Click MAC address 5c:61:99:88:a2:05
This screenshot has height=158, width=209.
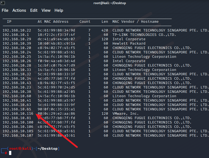coord(56,92)
